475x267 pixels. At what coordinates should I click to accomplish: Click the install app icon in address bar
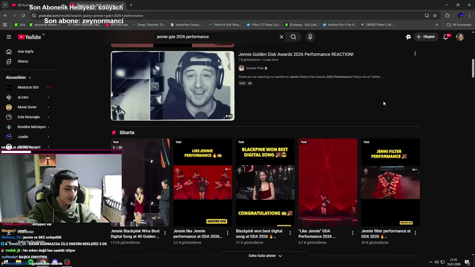click(x=427, y=16)
